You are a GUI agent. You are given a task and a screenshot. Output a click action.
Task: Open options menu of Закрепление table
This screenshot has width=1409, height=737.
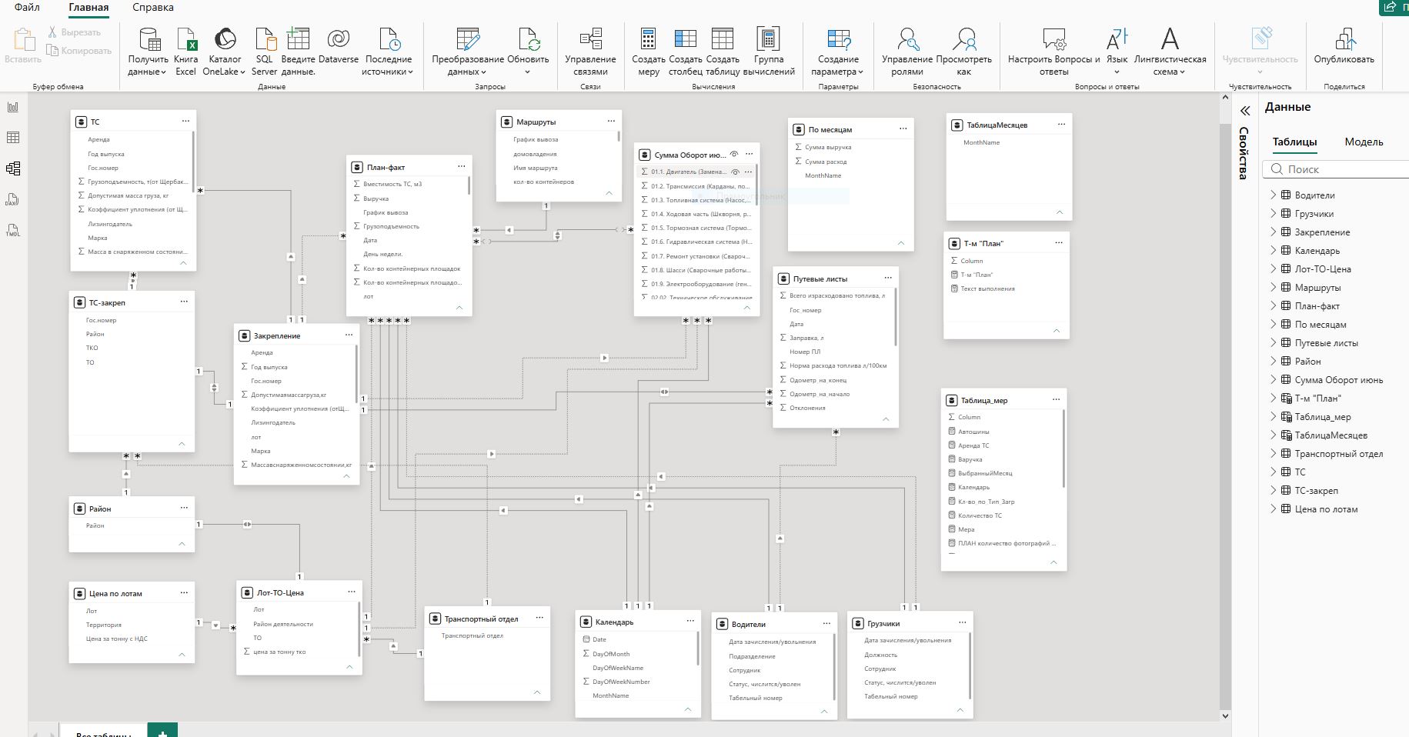point(349,335)
